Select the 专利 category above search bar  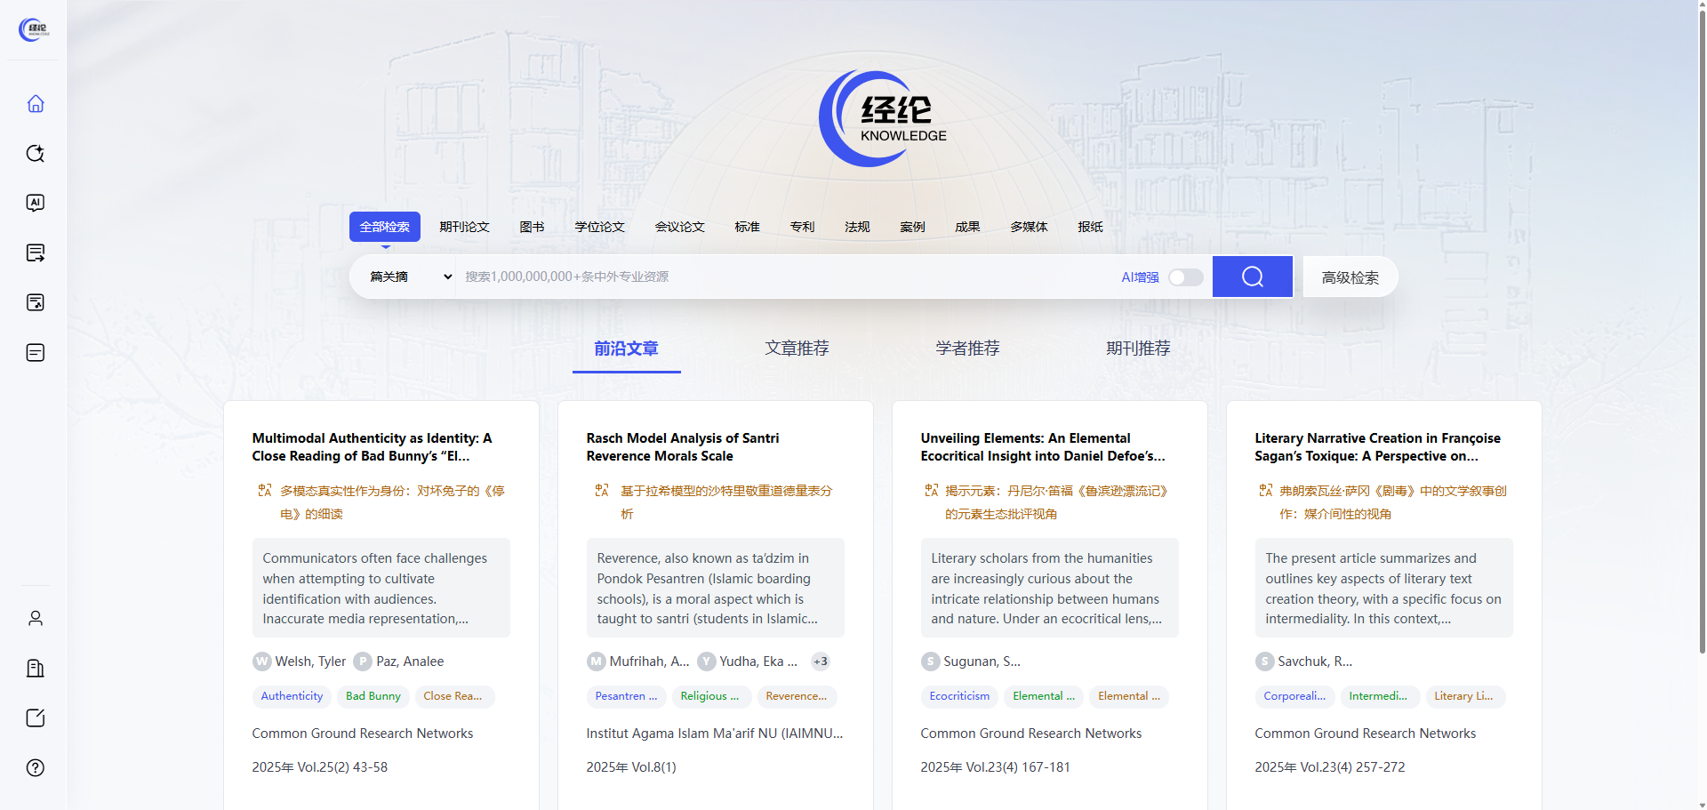tap(802, 227)
